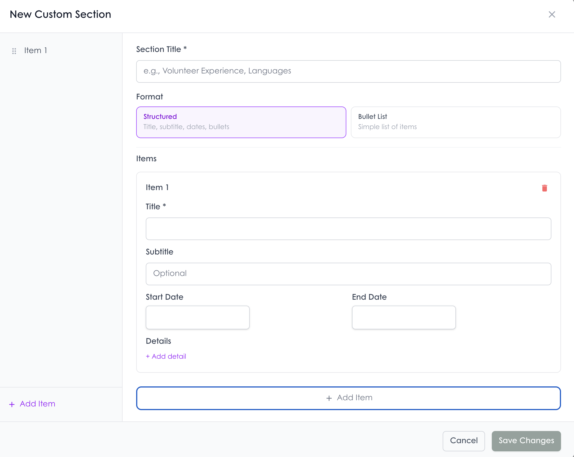Click the End Date field
Image resolution: width=574 pixels, height=457 pixels.
coord(403,317)
